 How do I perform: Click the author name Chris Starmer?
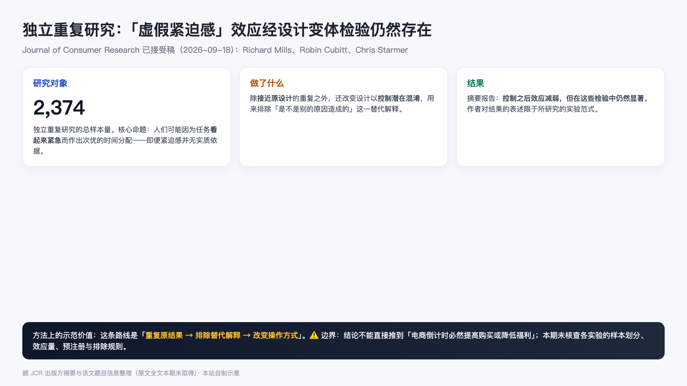click(382, 50)
